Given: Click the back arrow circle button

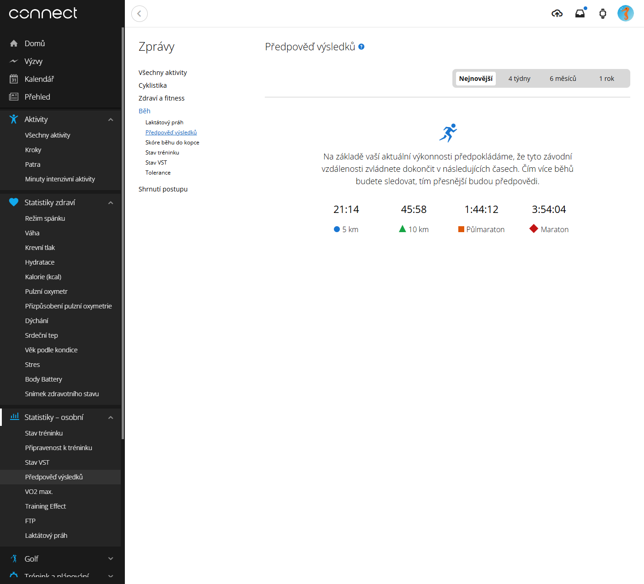Looking at the screenshot, I should tap(140, 14).
